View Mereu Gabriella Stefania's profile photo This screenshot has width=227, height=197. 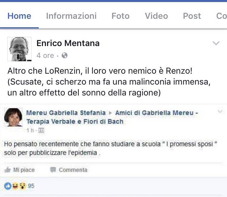click(13, 117)
